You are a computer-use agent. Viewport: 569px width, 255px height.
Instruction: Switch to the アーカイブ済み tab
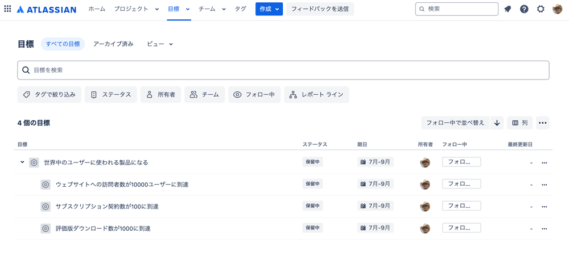click(113, 44)
